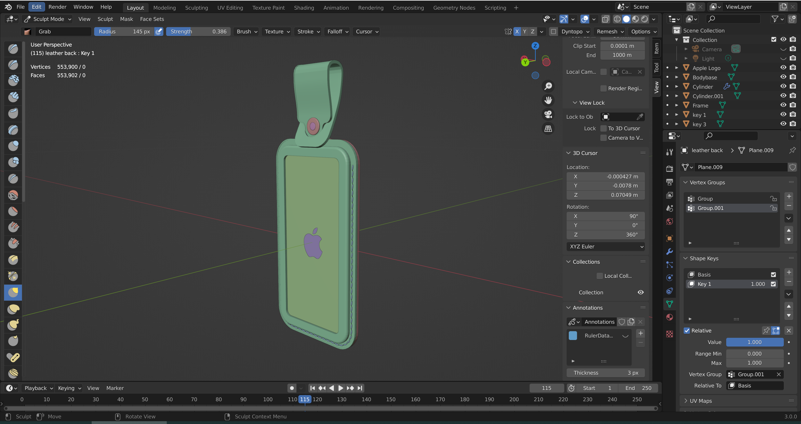The width and height of the screenshot is (801, 424).
Task: Switch perspective/orthographic grid icon
Action: (548, 129)
